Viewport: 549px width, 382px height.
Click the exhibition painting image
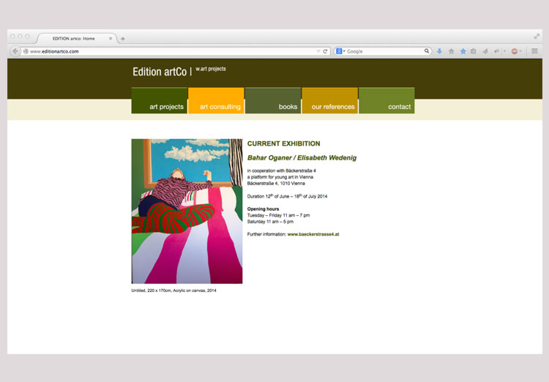pos(187,211)
